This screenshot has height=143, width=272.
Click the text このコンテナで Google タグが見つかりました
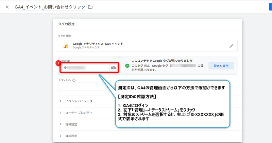pos(162,61)
